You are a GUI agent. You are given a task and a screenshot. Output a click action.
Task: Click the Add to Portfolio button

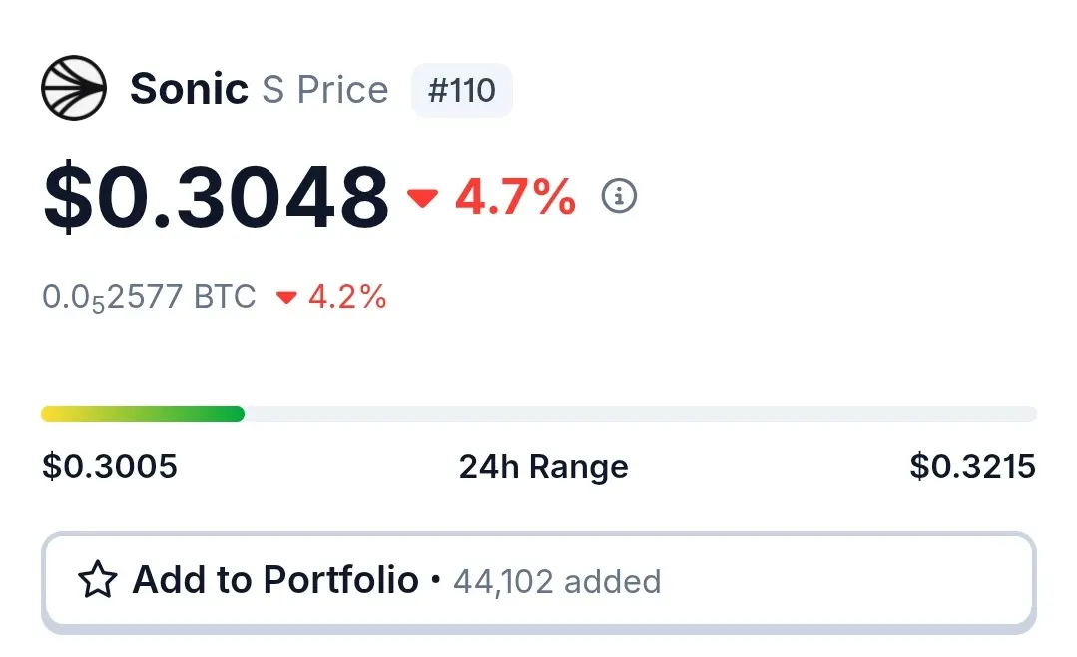(x=539, y=581)
